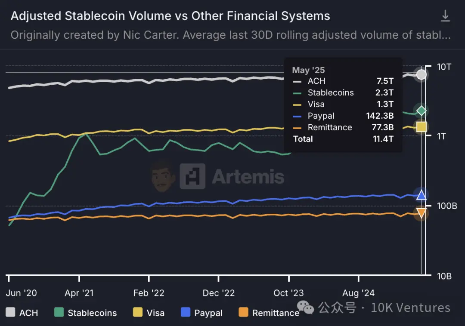
Task: Click the Oct '23 x-axis label
Action: [288, 293]
